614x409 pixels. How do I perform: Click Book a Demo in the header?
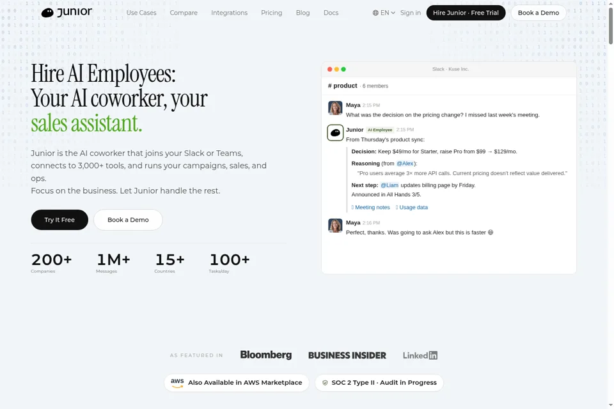coord(539,13)
